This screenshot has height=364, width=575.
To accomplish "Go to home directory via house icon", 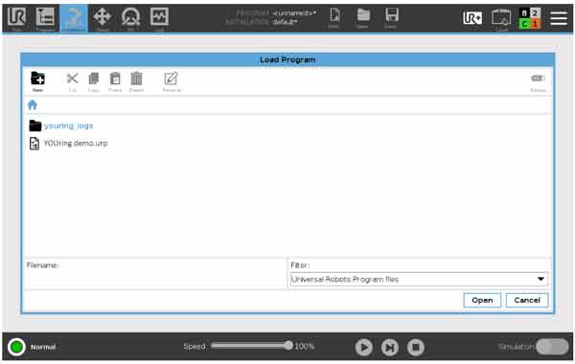I will click(33, 104).
